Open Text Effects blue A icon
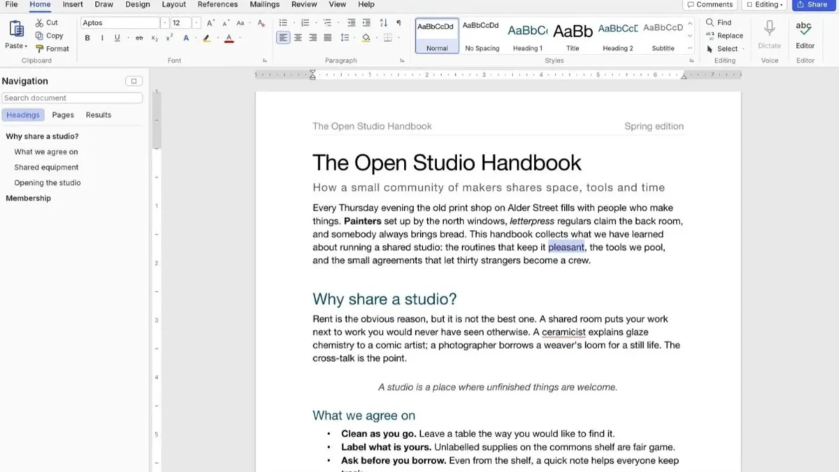 click(x=187, y=38)
